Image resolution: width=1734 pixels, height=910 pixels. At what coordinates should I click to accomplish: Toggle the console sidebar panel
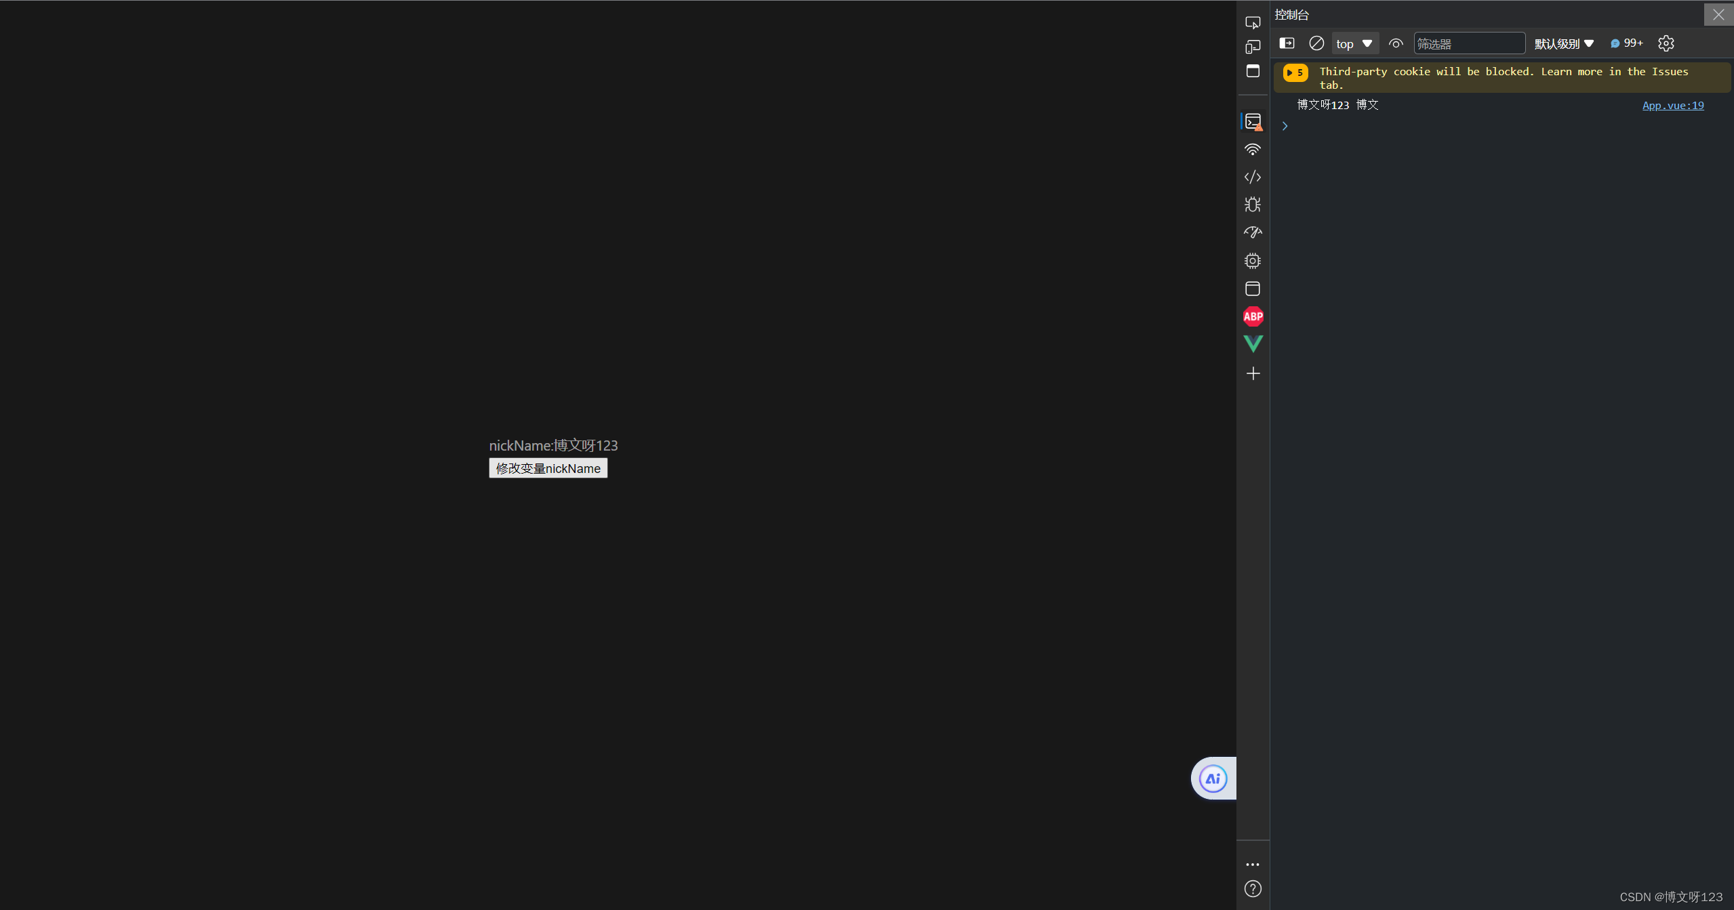1287,43
